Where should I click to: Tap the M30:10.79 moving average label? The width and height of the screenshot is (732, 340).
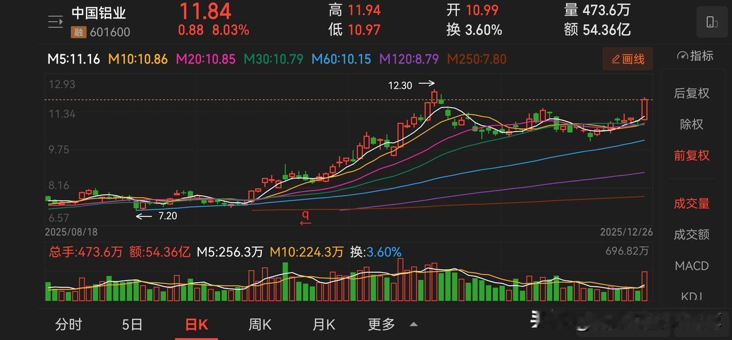273,58
